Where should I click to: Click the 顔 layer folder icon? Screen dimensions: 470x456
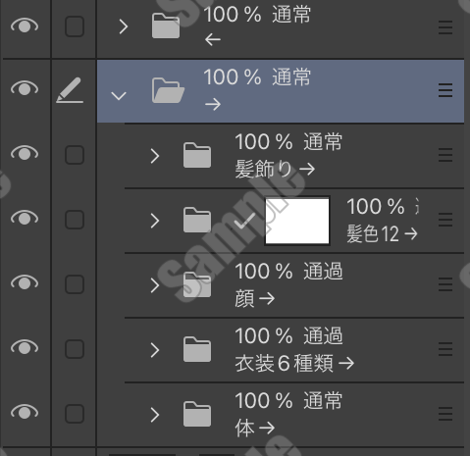[x=197, y=284]
